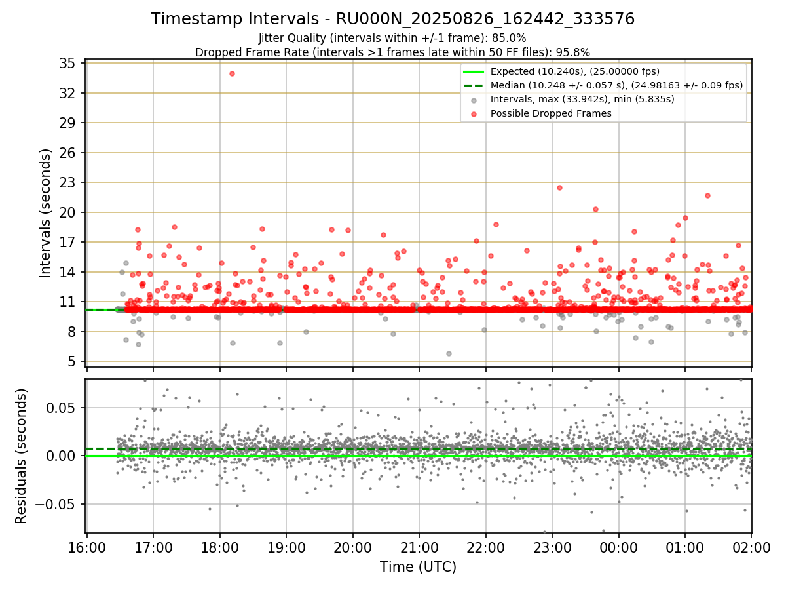Click the 20:00 x-axis tick label
The height and width of the screenshot is (590, 786).
[353, 547]
